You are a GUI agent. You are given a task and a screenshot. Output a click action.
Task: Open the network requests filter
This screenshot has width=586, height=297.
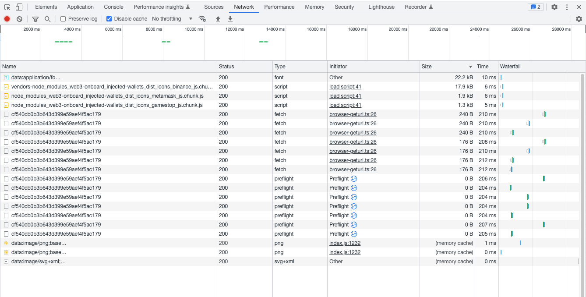[35, 18]
